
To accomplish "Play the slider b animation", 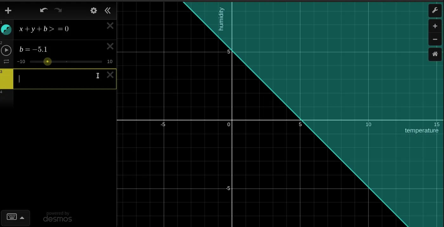I will (x=6, y=50).
